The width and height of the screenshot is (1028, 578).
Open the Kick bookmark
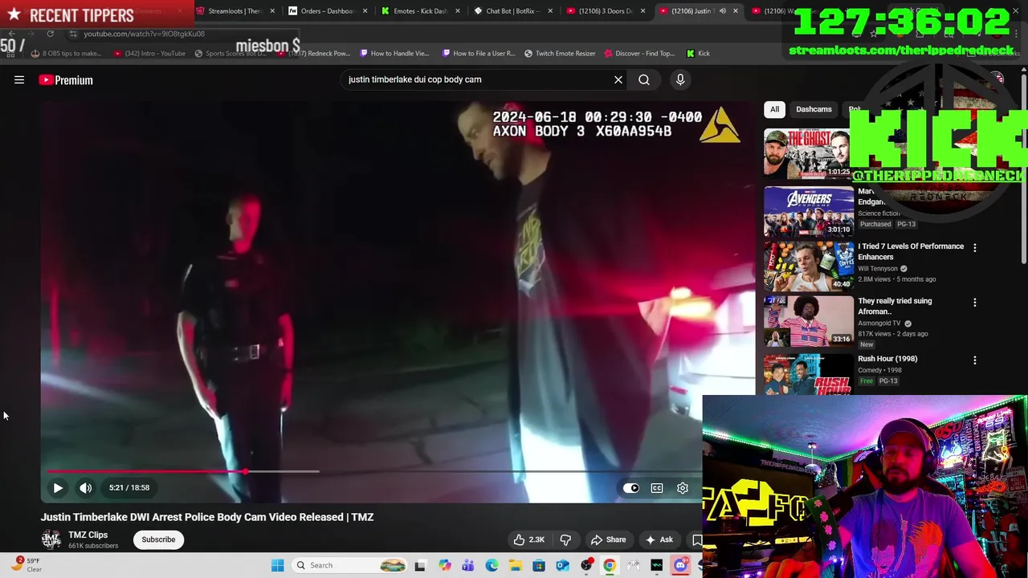tap(698, 54)
